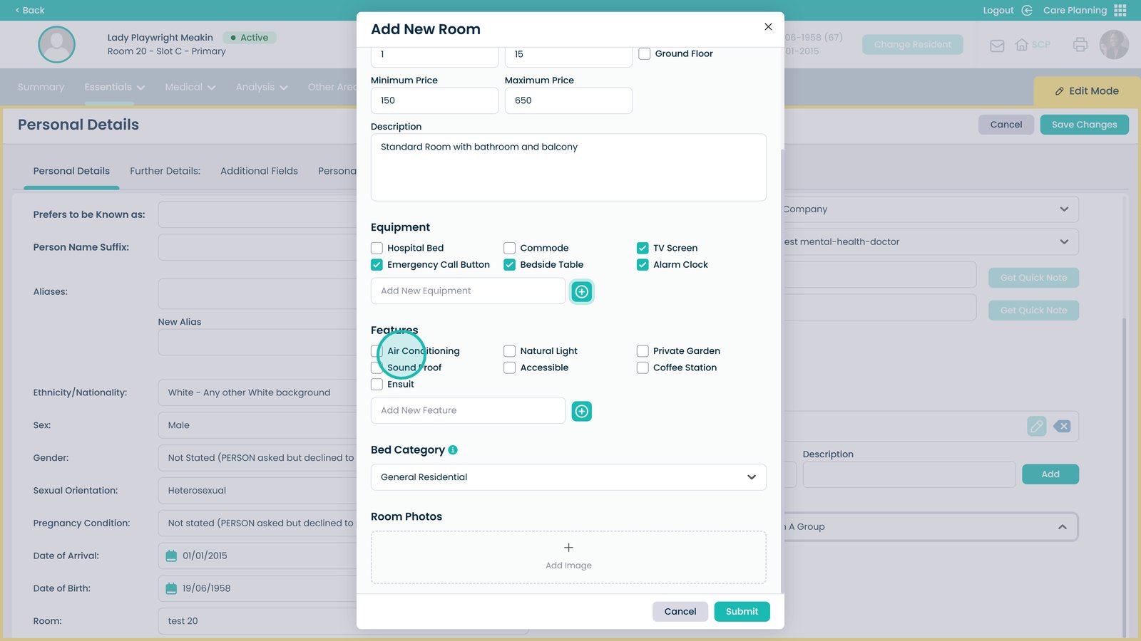This screenshot has height=641, width=1141.
Task: Uncheck the TV Screen checkbox
Action: (x=643, y=248)
